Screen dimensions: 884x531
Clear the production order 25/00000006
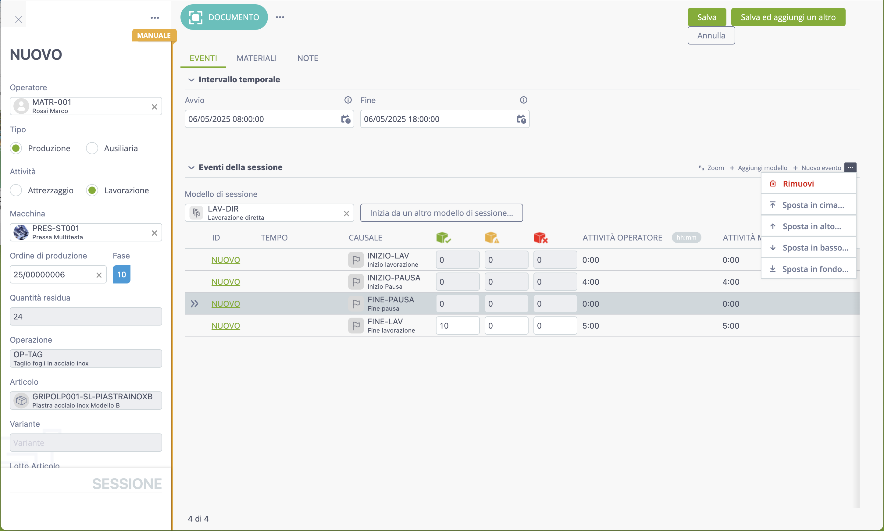(99, 275)
